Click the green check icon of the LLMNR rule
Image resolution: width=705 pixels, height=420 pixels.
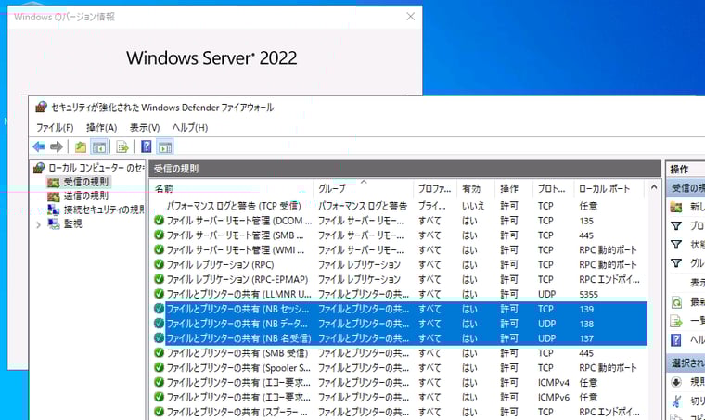click(159, 294)
